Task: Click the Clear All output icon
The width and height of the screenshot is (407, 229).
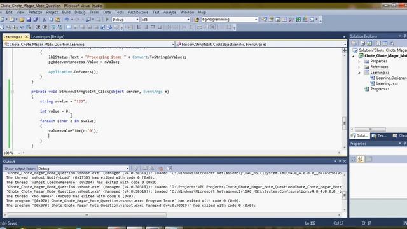Action: point(161,169)
